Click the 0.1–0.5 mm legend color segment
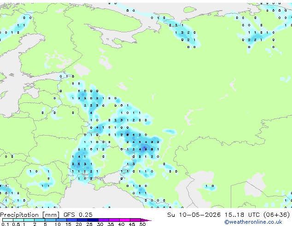This screenshot has width=292, height=226. (8, 220)
